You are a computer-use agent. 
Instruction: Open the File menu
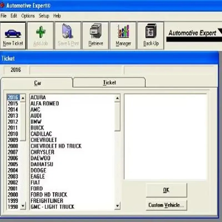4,16
